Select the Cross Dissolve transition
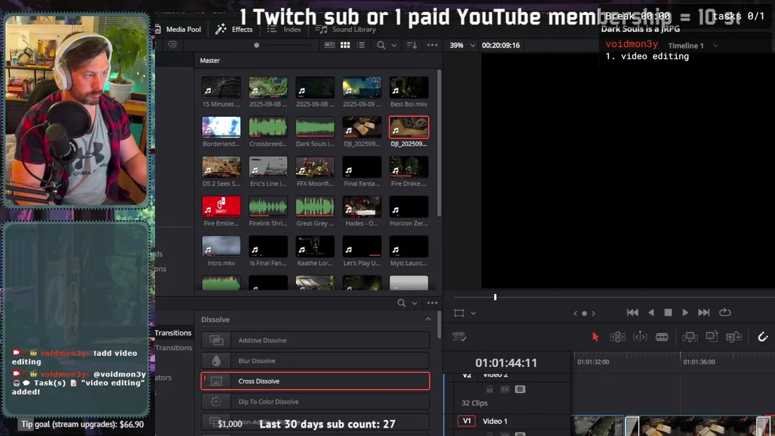 (315, 381)
